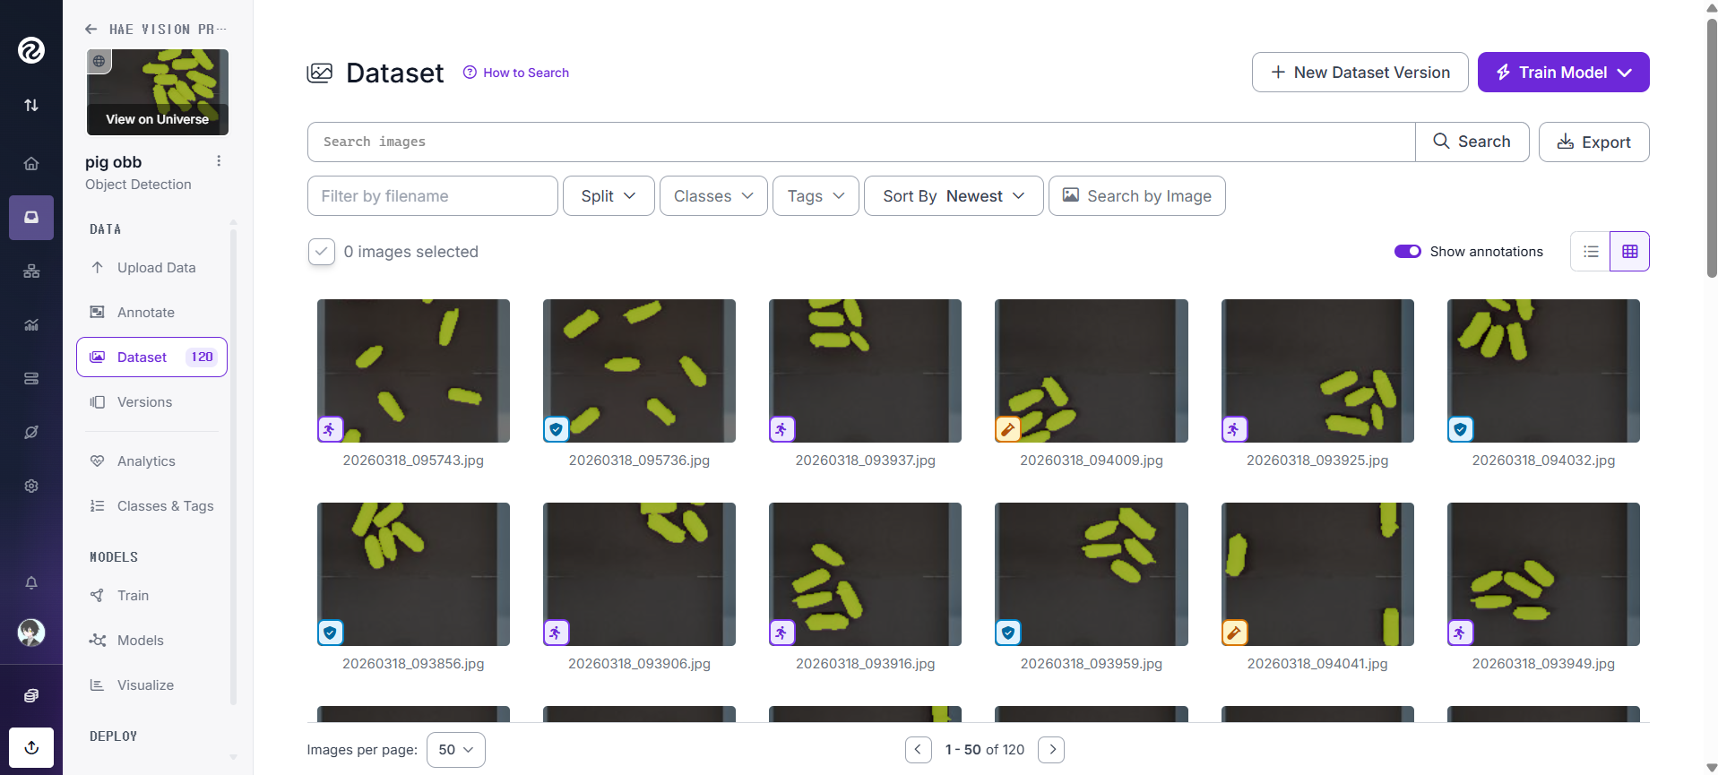
Task: Check the select all images checkbox
Action: tap(322, 252)
